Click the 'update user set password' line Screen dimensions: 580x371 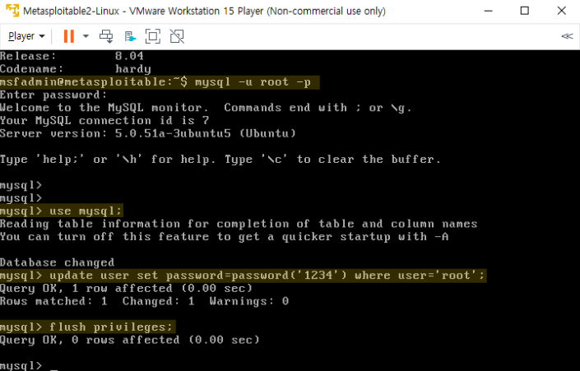pos(243,276)
